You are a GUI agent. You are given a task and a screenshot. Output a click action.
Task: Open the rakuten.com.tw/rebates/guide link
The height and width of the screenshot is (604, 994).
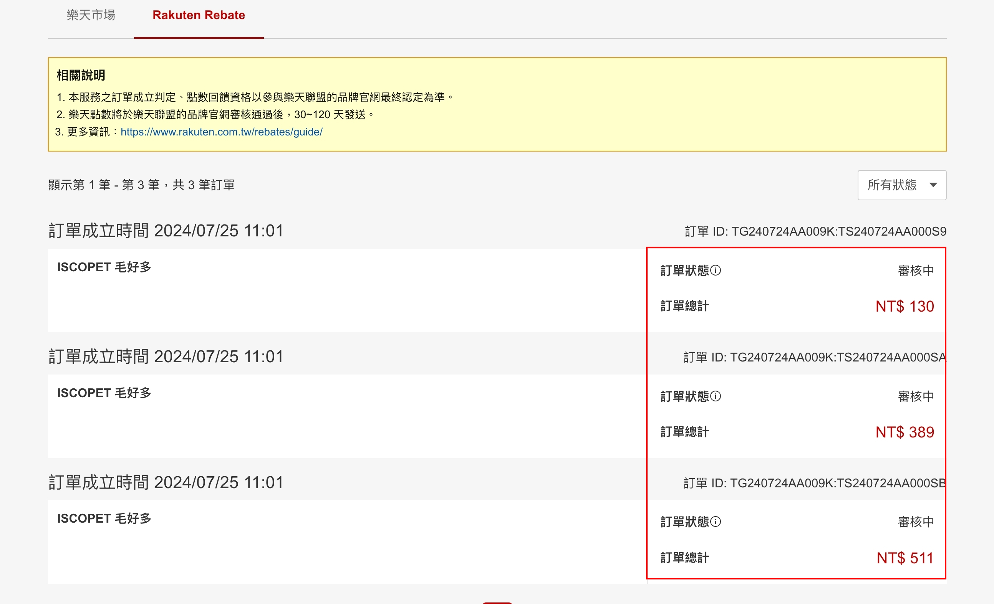(x=222, y=132)
